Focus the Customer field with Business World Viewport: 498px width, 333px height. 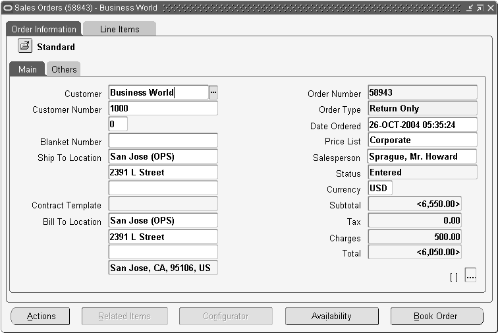pos(159,92)
